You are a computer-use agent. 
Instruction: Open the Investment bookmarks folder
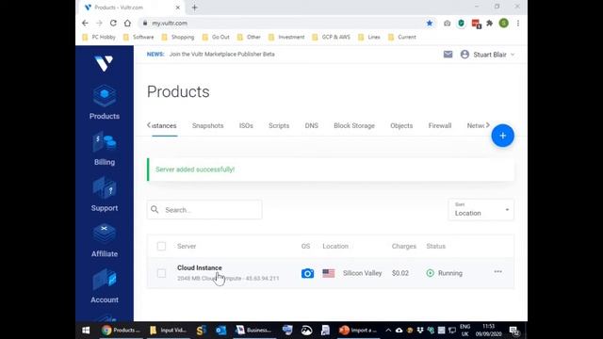pyautogui.click(x=286, y=37)
